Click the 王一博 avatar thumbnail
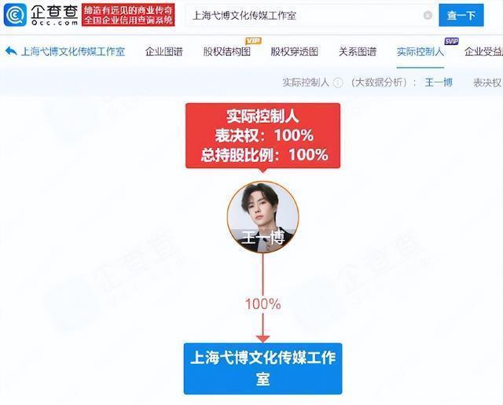The image size is (503, 405). (263, 217)
